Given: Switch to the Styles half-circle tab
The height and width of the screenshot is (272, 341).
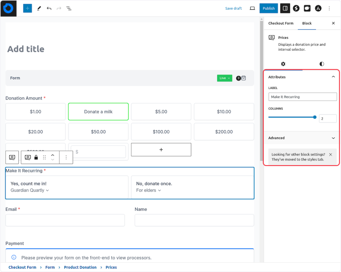Looking at the screenshot, I should coord(321,64).
